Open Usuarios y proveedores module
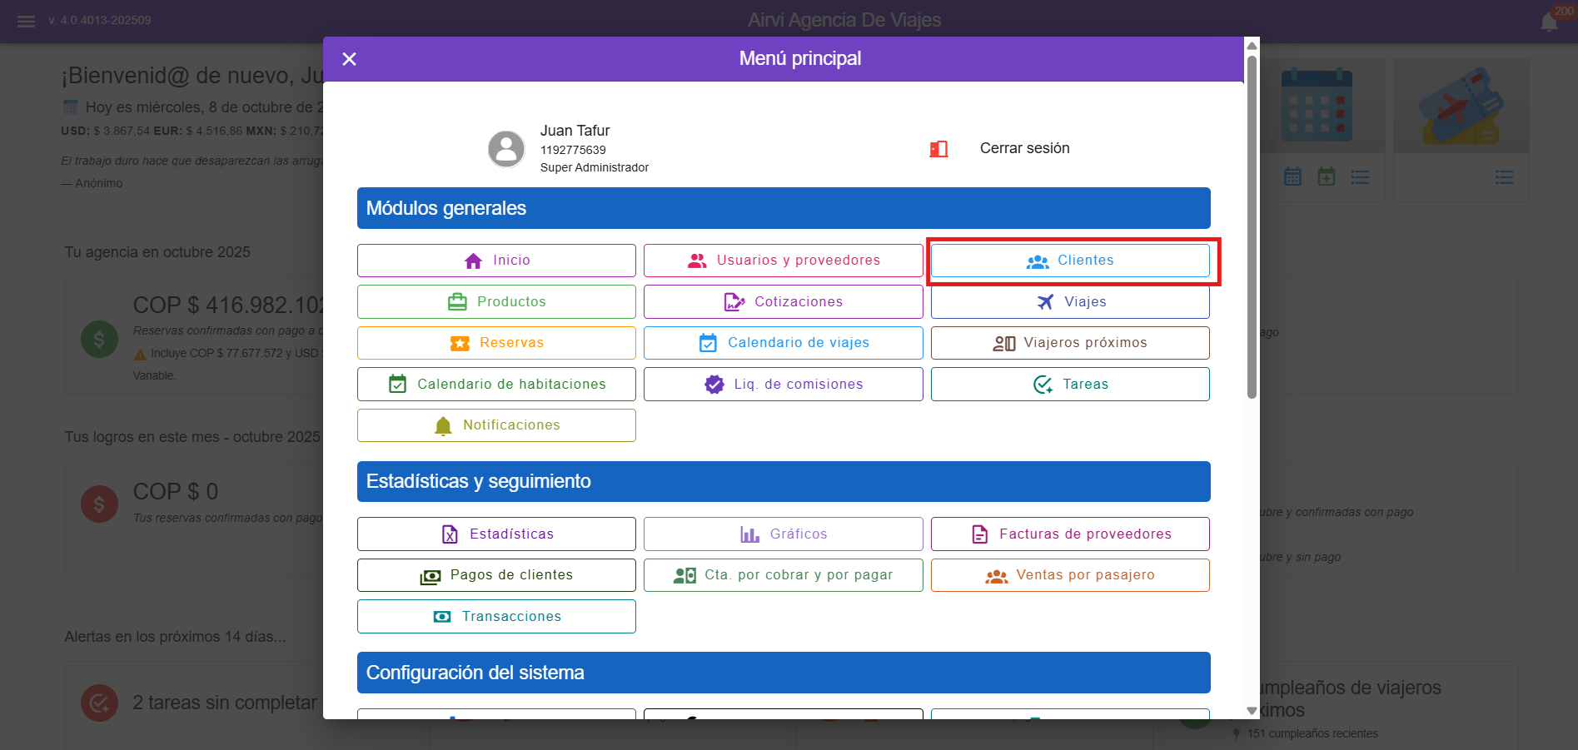This screenshot has height=750, width=1578. coord(783,261)
